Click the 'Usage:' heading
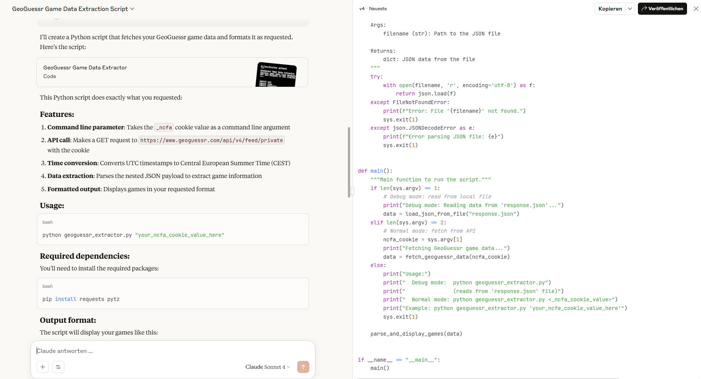Viewport: 701px width, 379px height. (x=52, y=206)
